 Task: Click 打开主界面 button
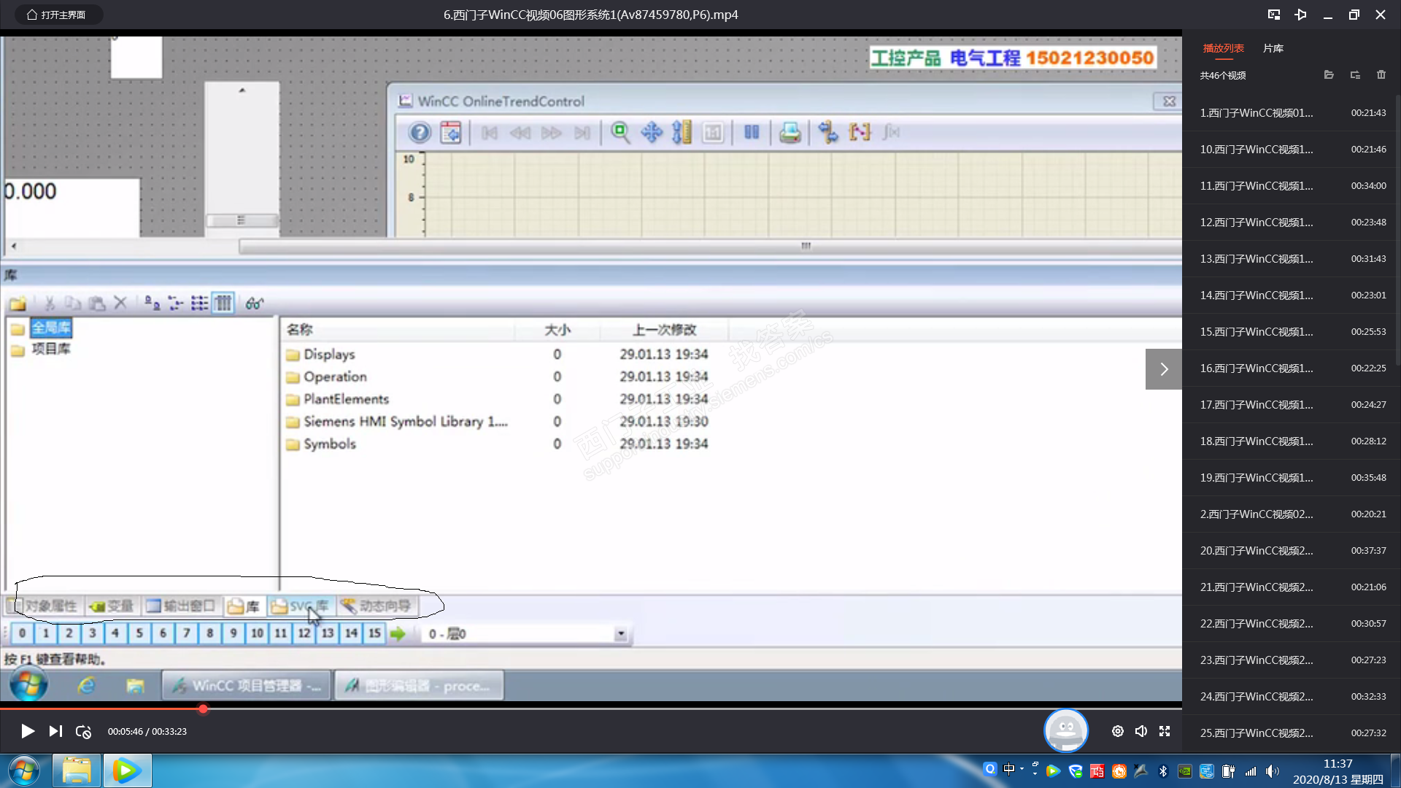coord(57,15)
